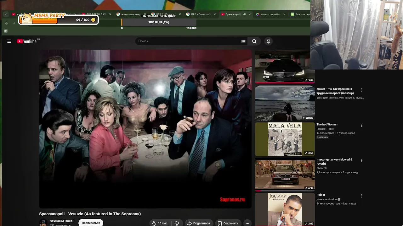Dislike the video with thumbs down
This screenshot has width=403, height=226.
pyautogui.click(x=177, y=223)
